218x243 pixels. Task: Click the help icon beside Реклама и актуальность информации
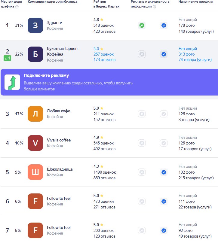click(x=154, y=7)
